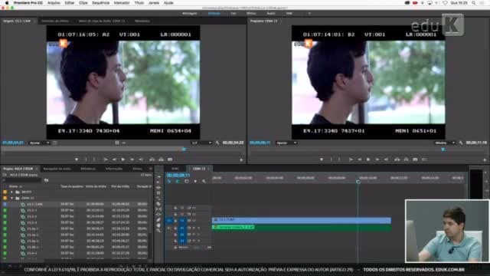Mute audio track A1
490x276 pixels.
pyautogui.click(x=194, y=228)
